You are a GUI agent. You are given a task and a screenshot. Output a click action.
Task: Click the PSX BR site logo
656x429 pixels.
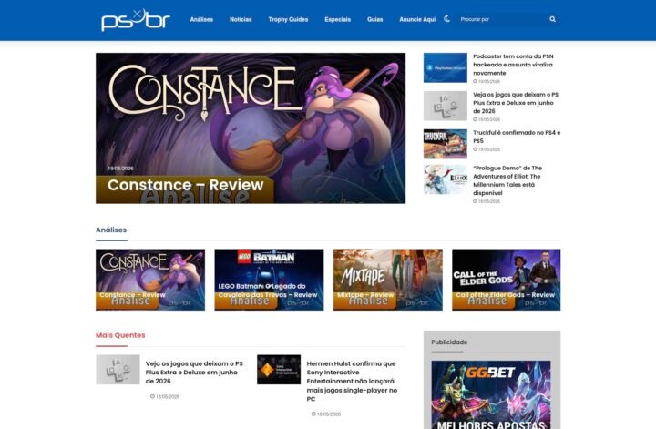coord(136,20)
